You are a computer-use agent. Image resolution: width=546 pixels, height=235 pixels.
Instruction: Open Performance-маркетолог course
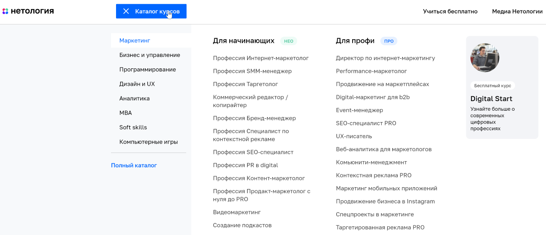[x=371, y=72]
